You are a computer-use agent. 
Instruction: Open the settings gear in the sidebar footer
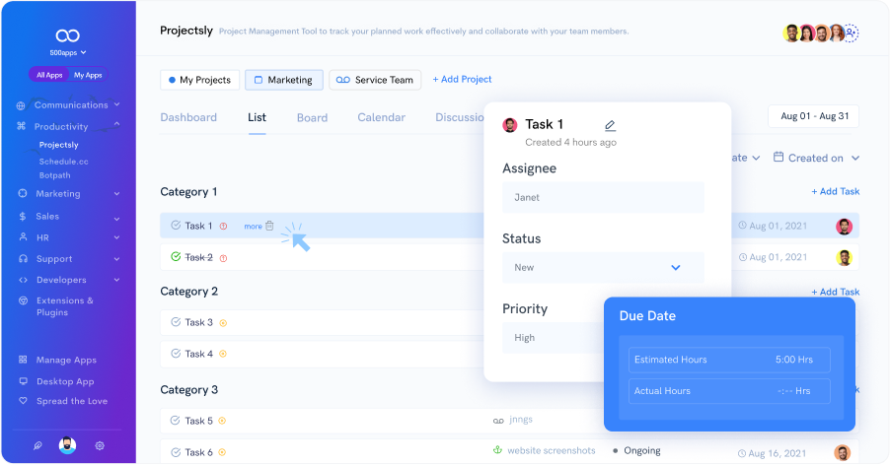(x=100, y=445)
